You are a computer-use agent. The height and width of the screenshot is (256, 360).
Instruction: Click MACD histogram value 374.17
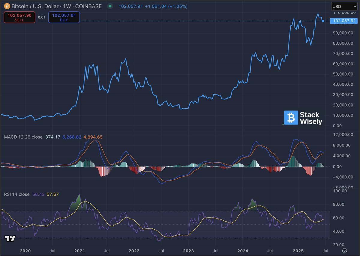coord(52,137)
